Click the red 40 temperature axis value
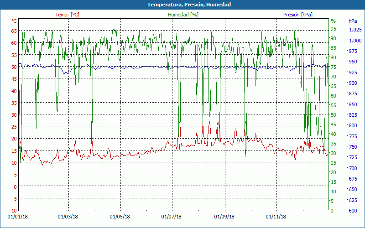 (14, 91)
